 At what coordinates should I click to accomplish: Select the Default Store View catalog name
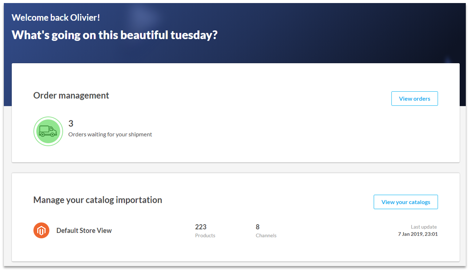coord(84,230)
